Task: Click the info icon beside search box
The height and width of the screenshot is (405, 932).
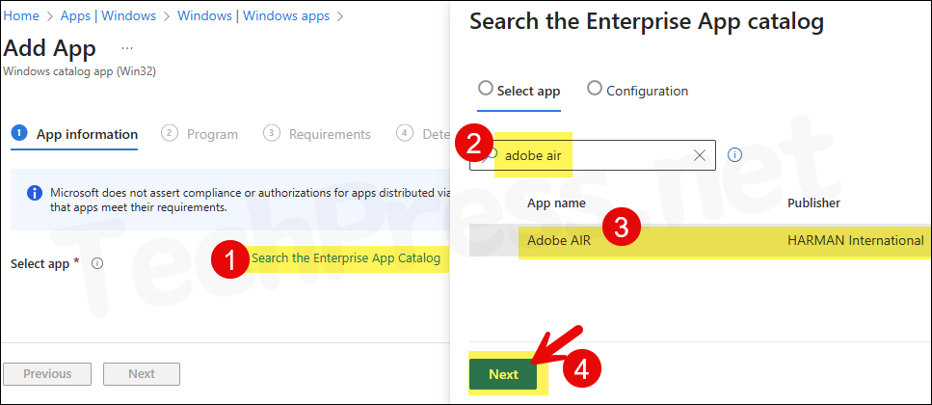Action: [x=735, y=156]
